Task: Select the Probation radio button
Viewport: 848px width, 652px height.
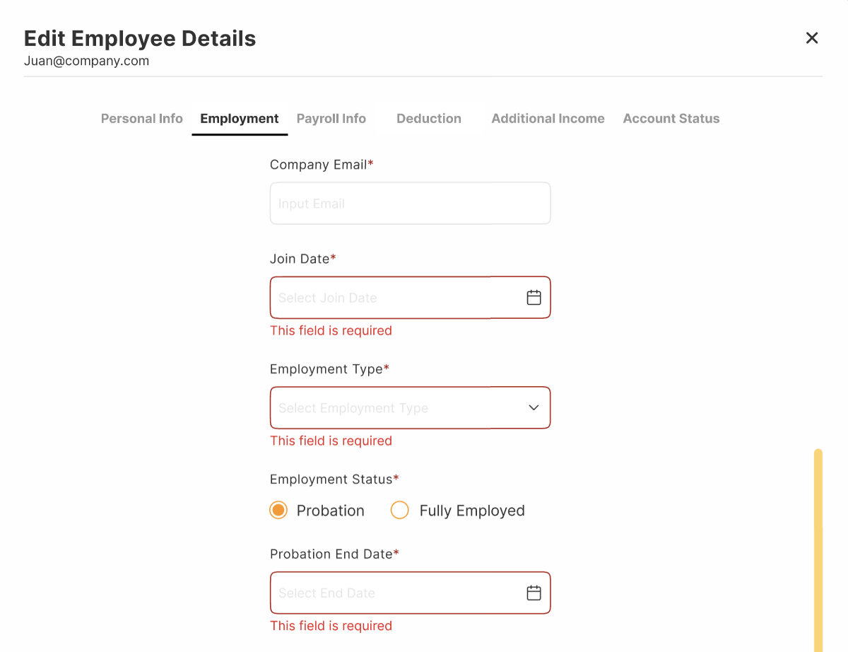Action: pos(278,510)
